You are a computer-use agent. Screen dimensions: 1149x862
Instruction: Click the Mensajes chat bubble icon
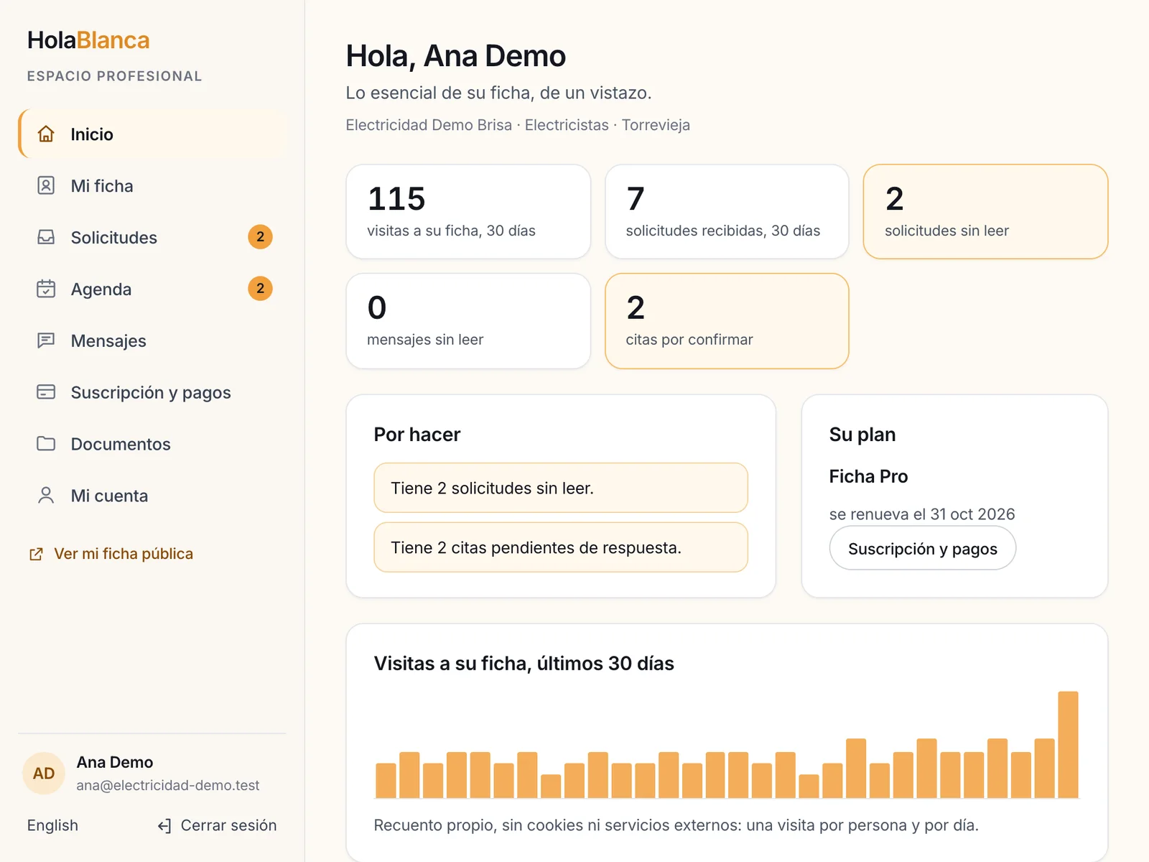pyautogui.click(x=46, y=340)
